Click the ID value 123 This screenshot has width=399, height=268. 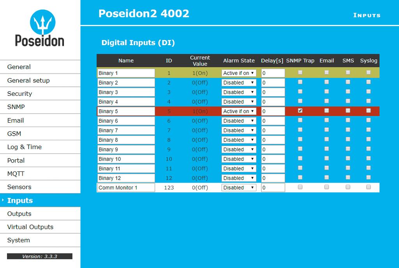(169, 188)
